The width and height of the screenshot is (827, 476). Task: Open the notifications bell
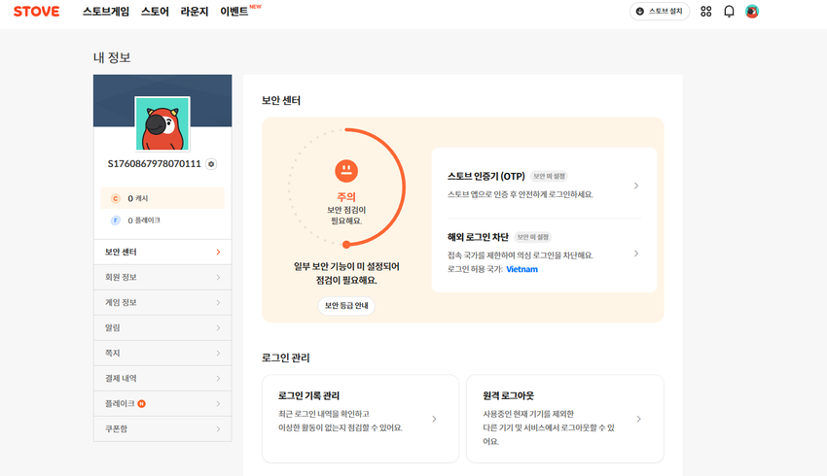[x=729, y=12]
